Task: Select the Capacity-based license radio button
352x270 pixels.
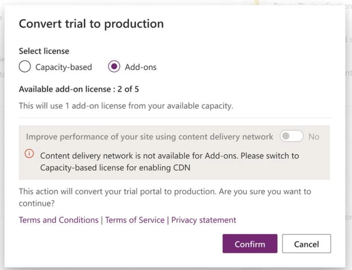Action: click(x=25, y=67)
